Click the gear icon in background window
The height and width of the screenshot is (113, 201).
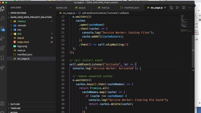point(200,20)
